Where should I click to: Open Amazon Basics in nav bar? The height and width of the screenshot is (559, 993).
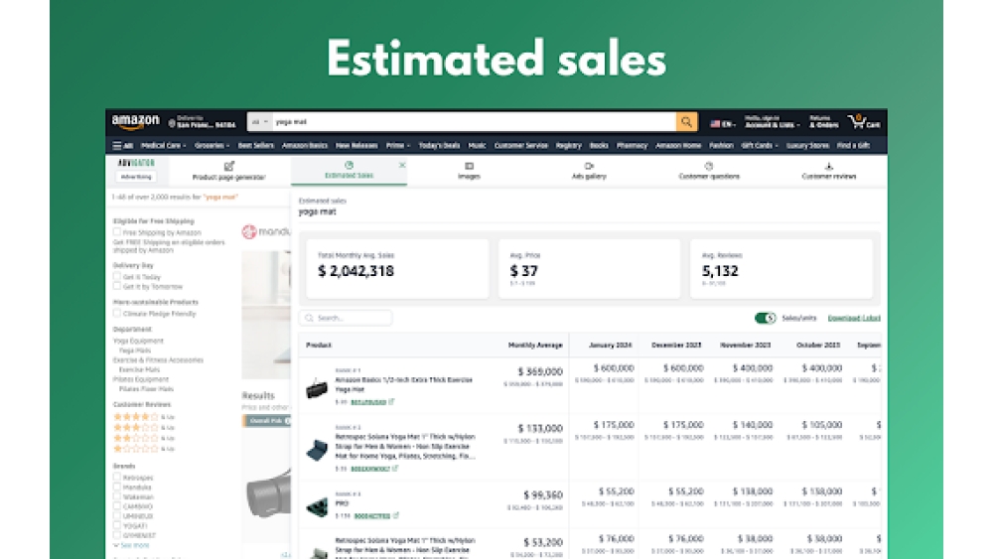305,146
